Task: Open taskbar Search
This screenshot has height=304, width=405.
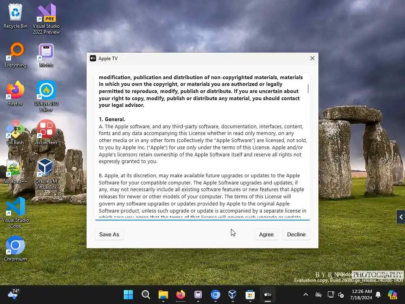Action: 146,294
